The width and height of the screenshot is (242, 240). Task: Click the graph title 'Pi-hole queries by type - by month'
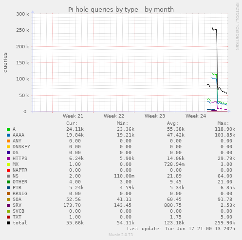pyautogui.click(x=121, y=10)
